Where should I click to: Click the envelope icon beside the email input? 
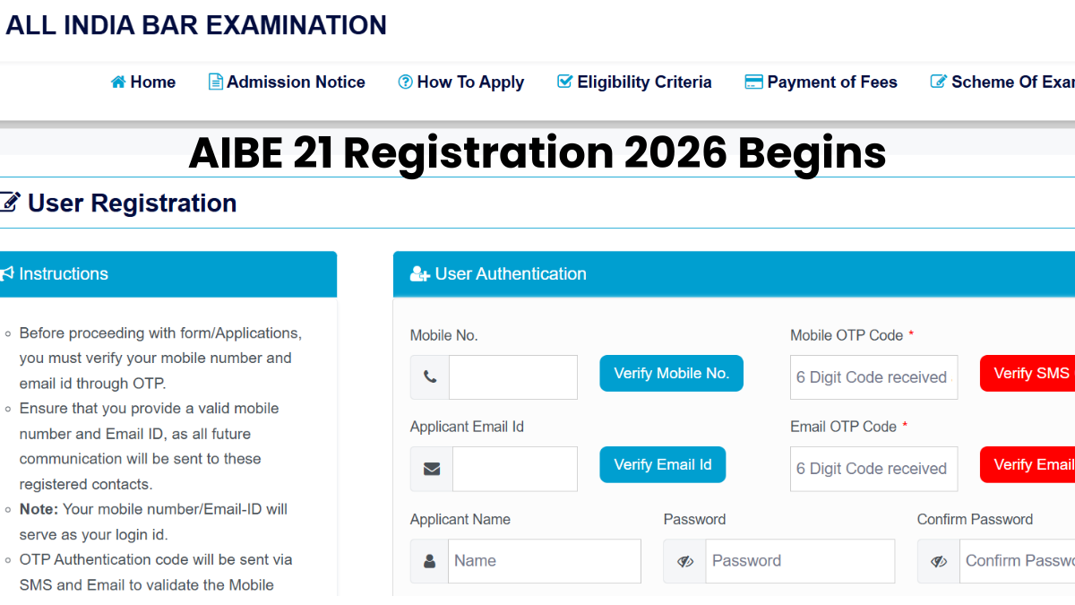[x=429, y=468]
